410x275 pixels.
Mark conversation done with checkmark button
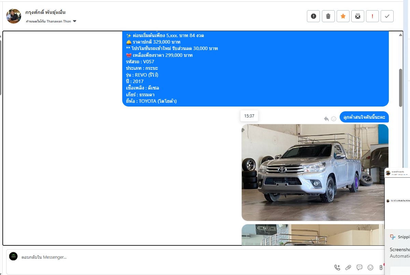click(387, 16)
